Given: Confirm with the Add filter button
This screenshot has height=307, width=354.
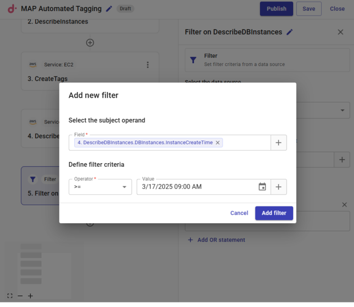Looking at the screenshot, I should (x=274, y=213).
